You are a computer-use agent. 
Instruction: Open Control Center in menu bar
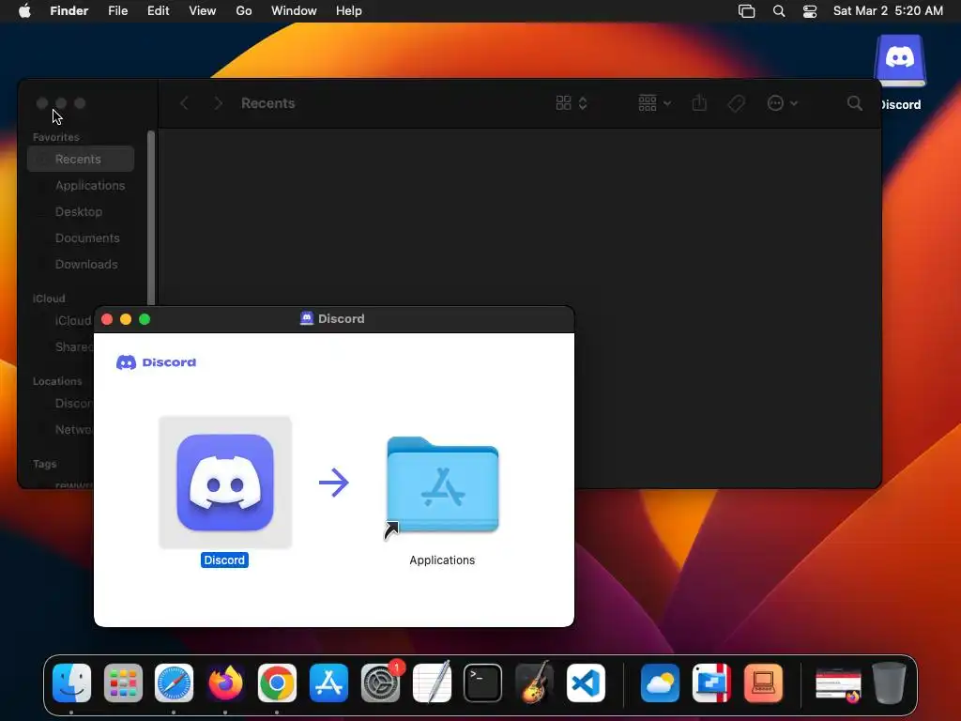click(x=810, y=11)
